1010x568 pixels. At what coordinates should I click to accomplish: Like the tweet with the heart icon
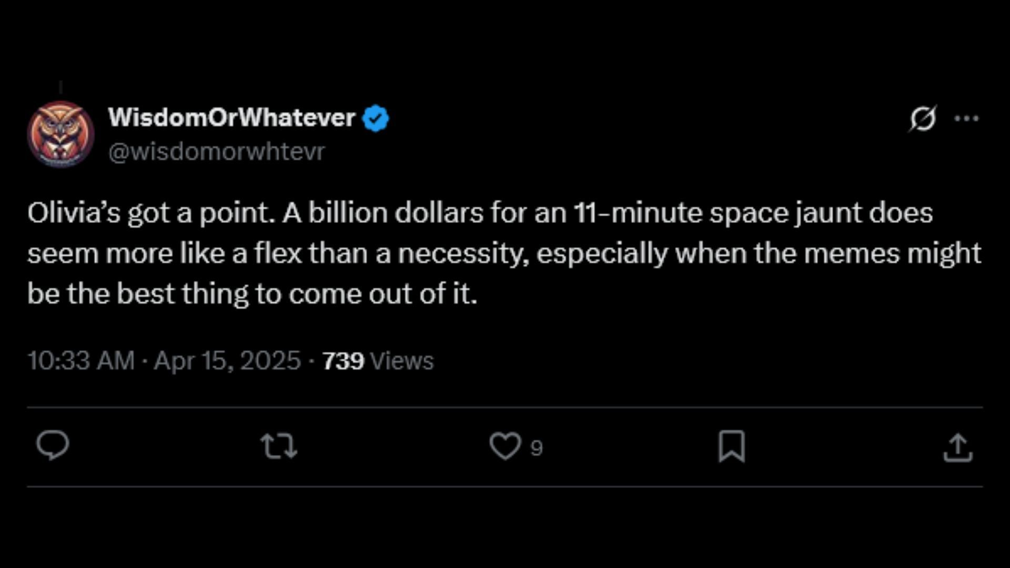tap(505, 446)
